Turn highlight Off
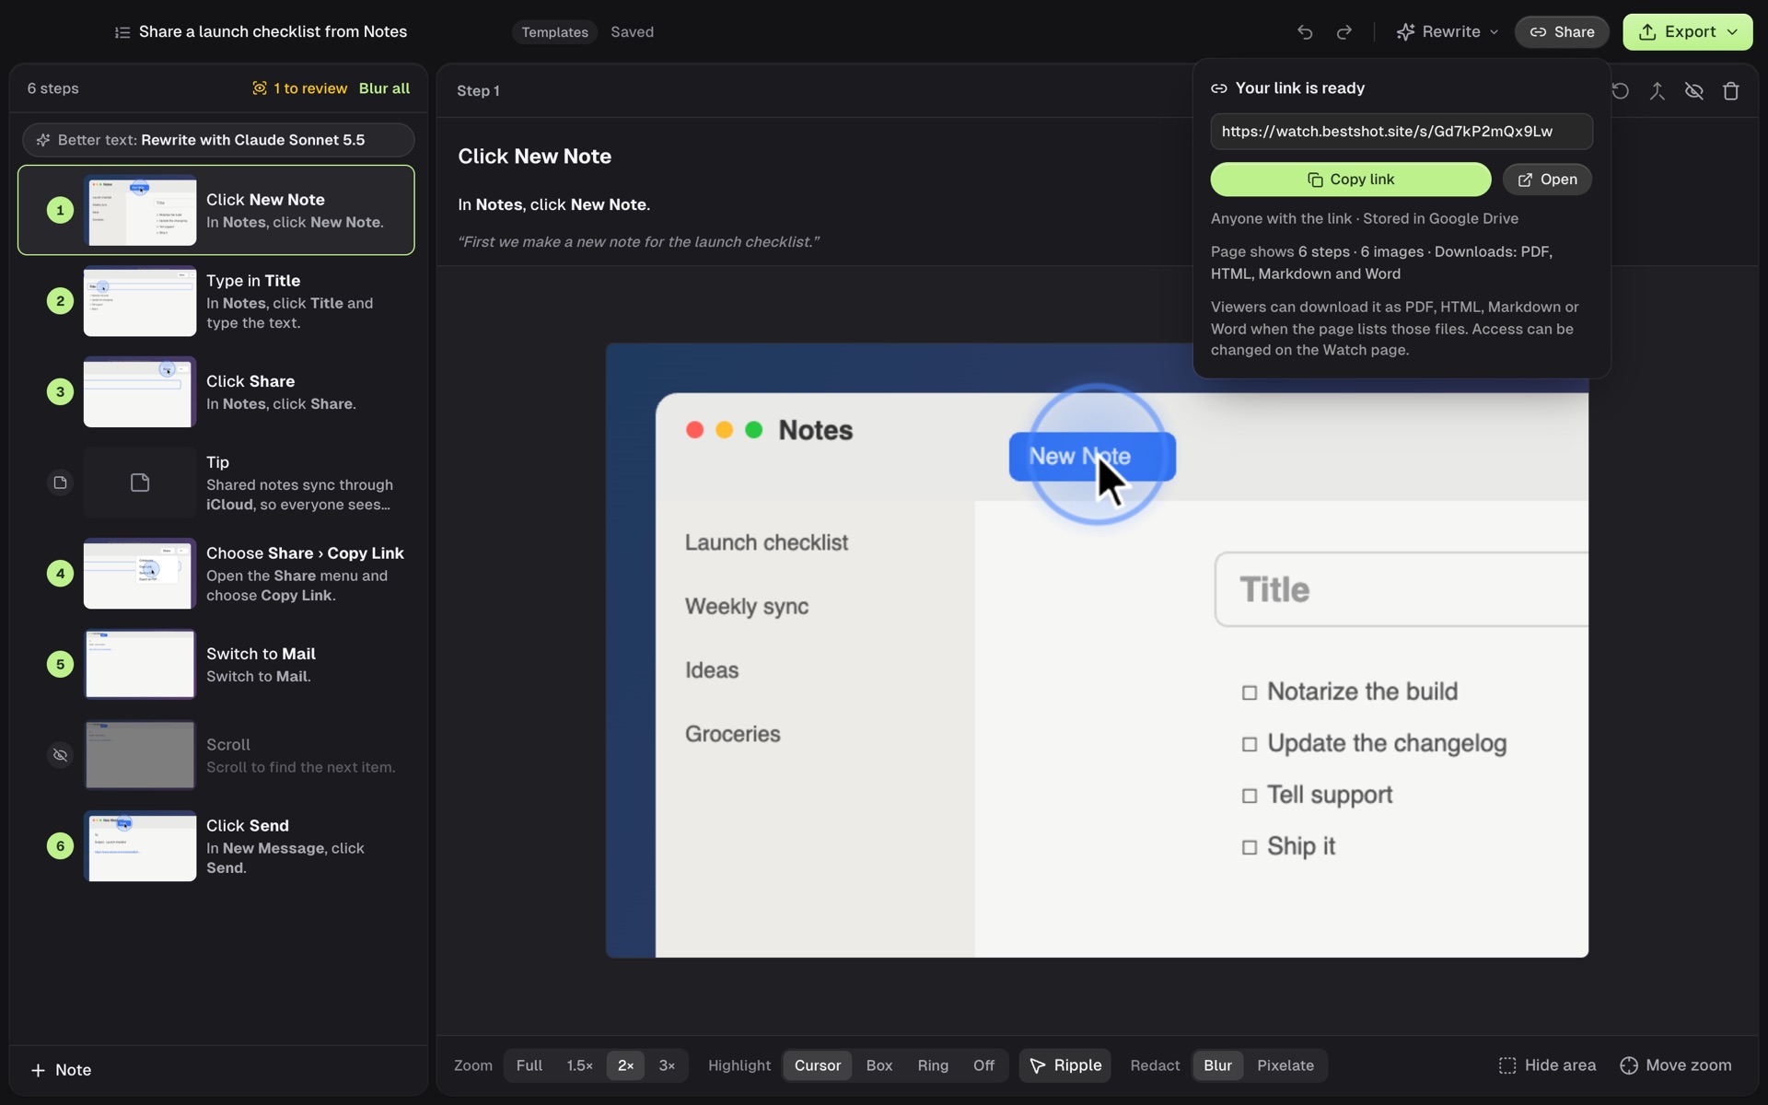 coord(983,1065)
